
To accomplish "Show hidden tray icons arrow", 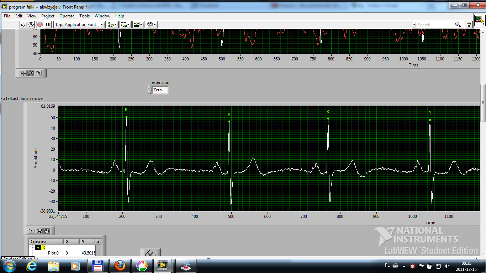I will point(404,266).
